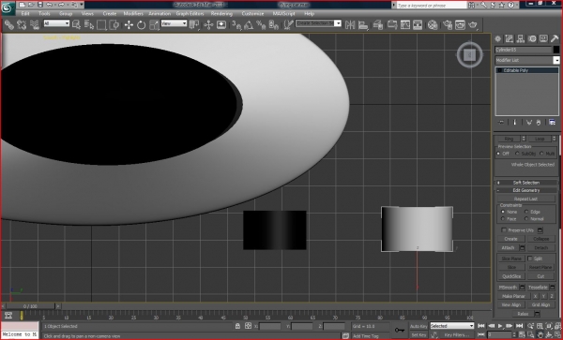Open the Modifiers menu
This screenshot has width=563, height=340.
coord(133,14)
